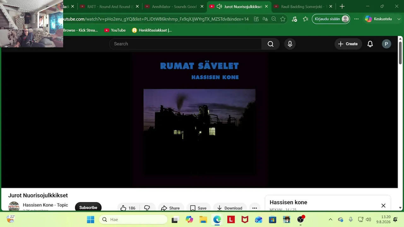The width and height of the screenshot is (404, 227).
Task: Open McAfee from the taskbar
Action: [245, 219]
